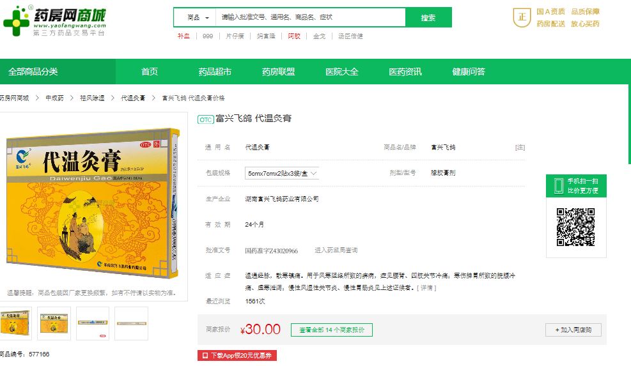Click the 中成药 breadcrumb link

tap(54, 98)
